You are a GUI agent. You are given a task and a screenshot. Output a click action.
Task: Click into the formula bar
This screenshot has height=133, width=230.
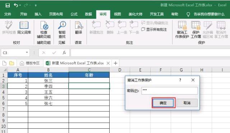[x=150, y=52]
